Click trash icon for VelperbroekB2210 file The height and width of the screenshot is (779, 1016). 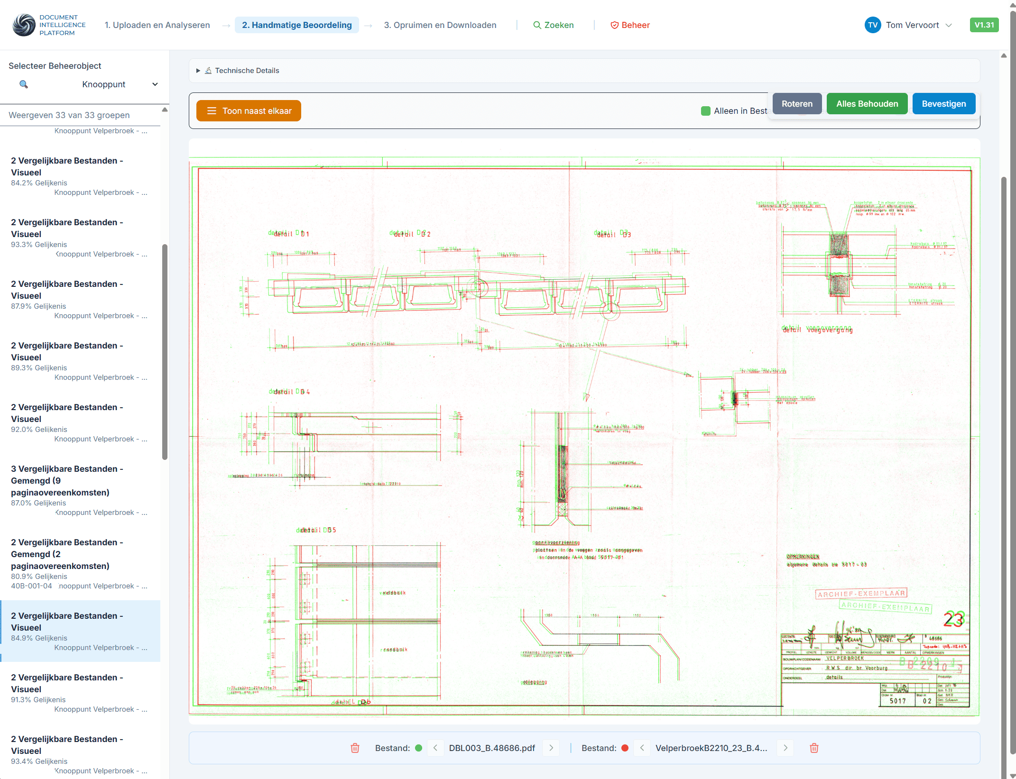814,748
